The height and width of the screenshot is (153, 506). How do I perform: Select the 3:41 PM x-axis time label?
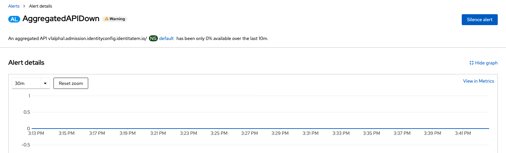coord(462,133)
